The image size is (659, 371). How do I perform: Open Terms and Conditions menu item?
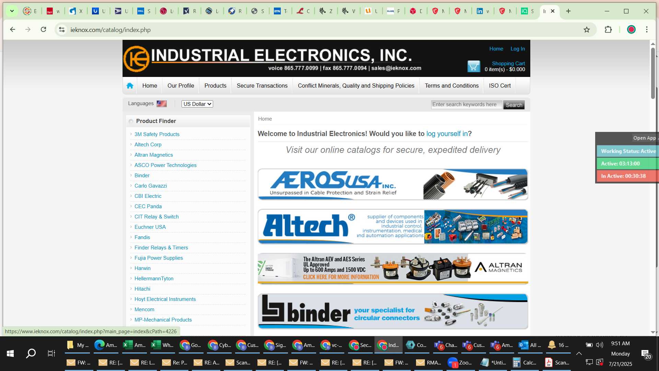pyautogui.click(x=452, y=86)
